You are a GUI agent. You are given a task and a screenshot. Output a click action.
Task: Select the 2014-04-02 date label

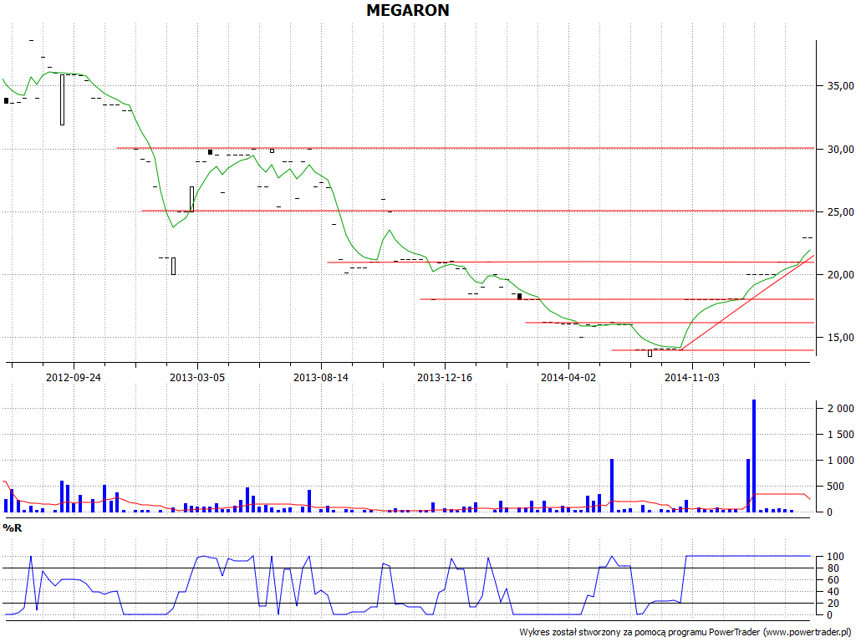[568, 377]
